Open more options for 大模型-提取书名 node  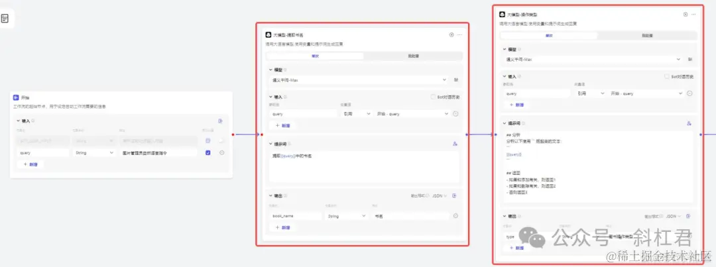460,34
